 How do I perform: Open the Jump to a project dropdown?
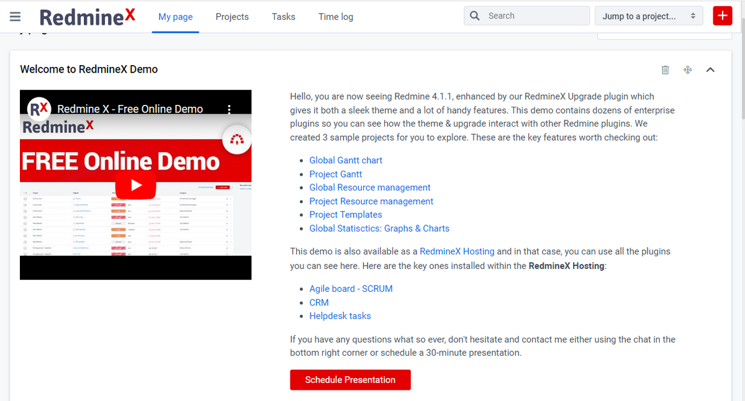(x=649, y=16)
